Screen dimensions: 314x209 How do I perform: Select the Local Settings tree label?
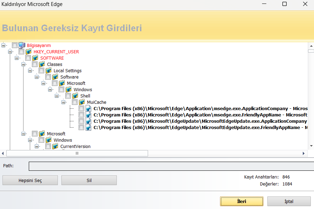click(67, 70)
